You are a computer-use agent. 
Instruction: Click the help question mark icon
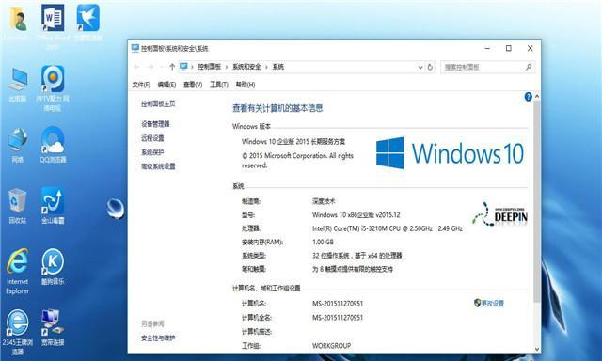[529, 97]
